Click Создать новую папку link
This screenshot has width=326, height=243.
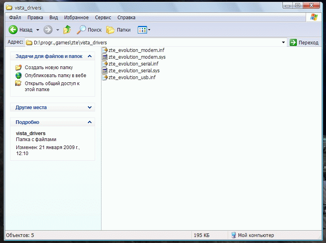[49, 68]
